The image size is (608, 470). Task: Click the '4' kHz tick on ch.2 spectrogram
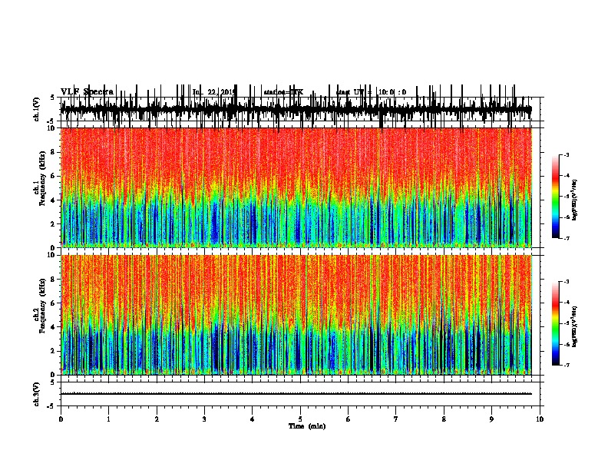pos(53,327)
